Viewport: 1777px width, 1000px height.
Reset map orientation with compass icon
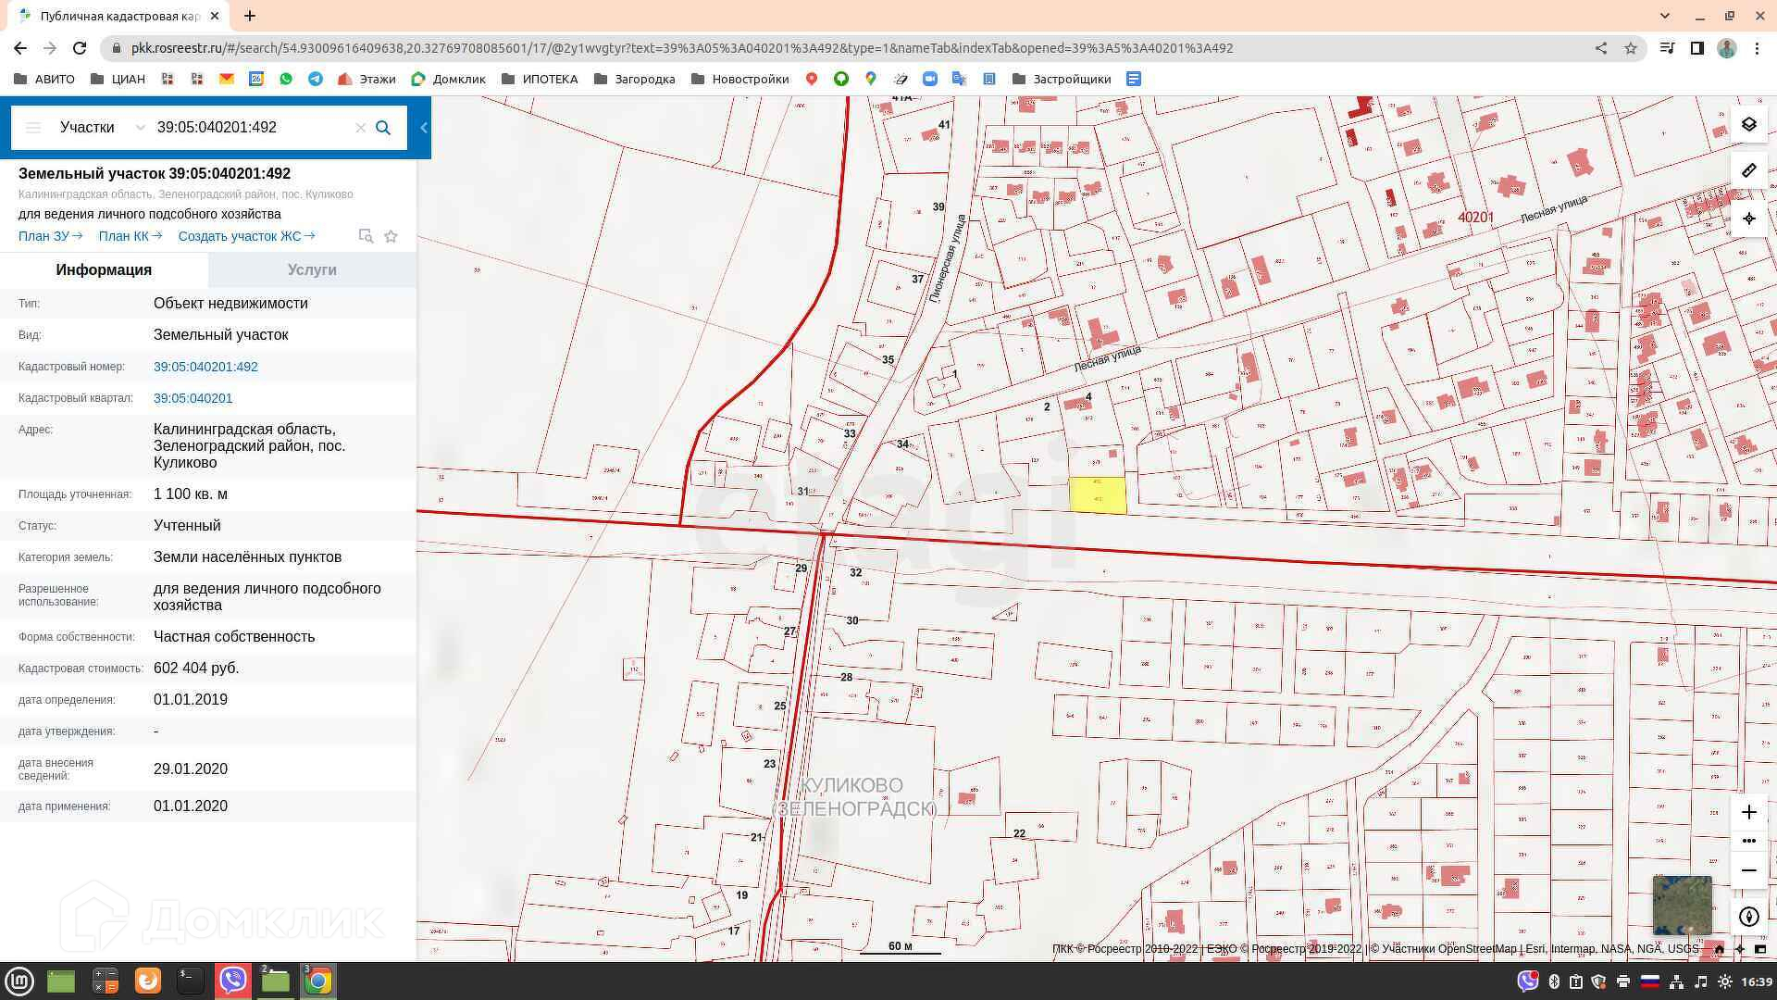pos(1748,917)
